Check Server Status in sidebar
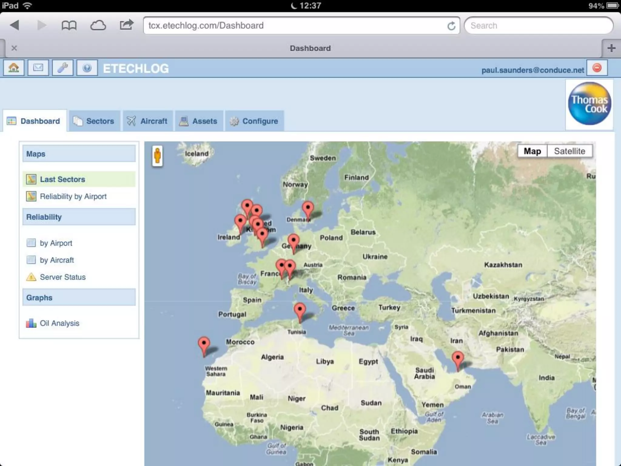Viewport: 621px width, 466px height. pos(62,277)
